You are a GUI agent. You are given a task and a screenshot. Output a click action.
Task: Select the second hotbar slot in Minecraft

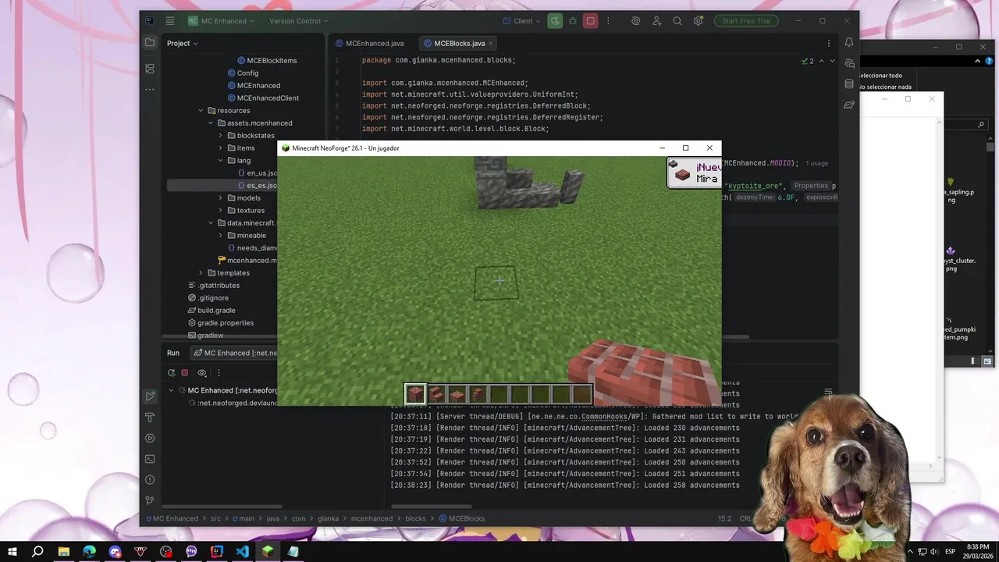(x=436, y=393)
